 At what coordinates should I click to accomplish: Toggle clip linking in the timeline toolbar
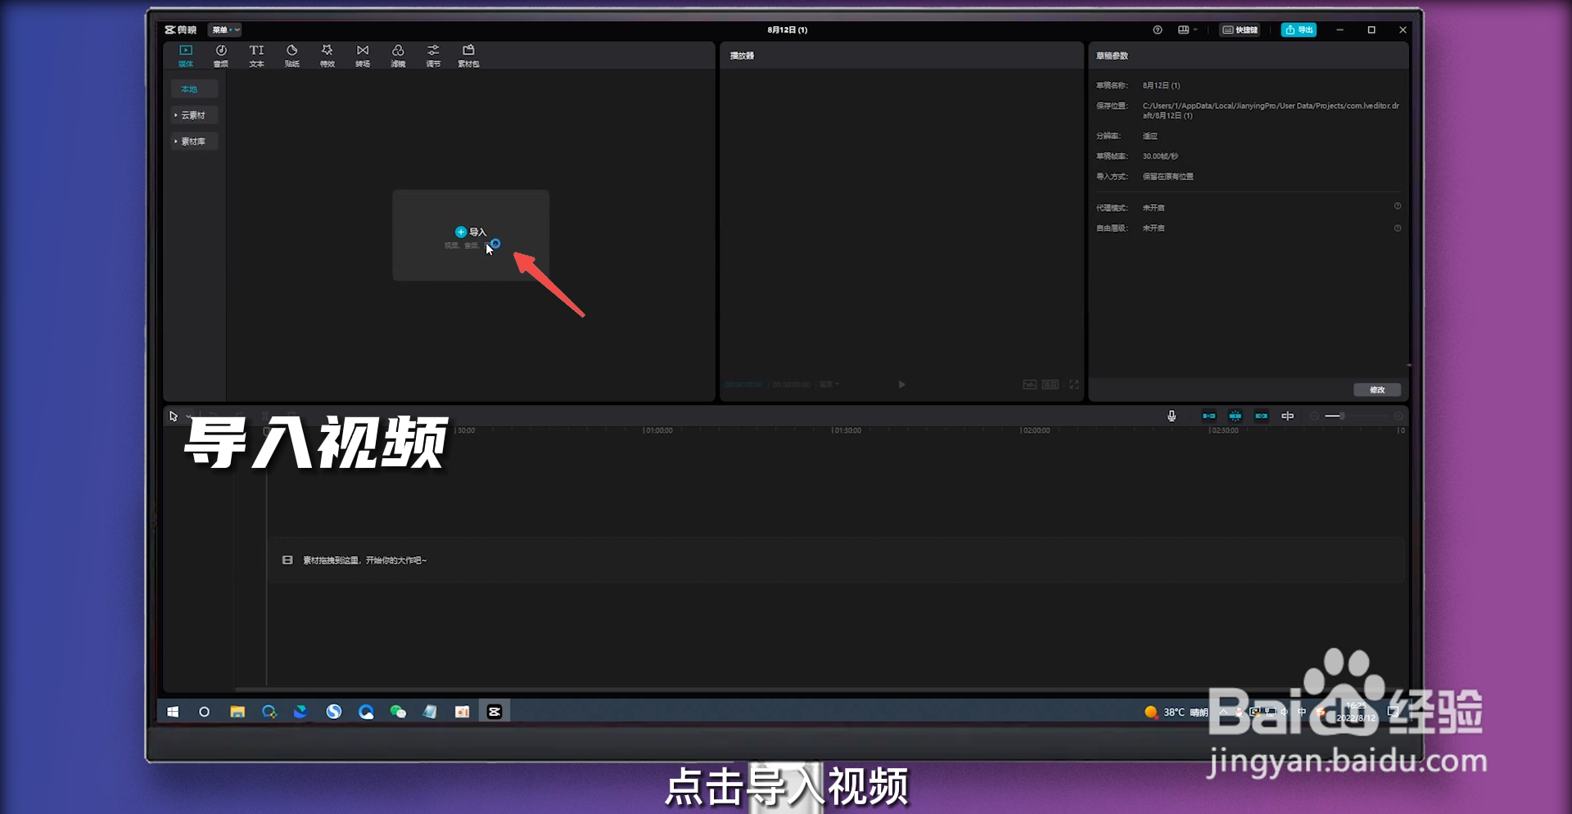click(x=1262, y=416)
